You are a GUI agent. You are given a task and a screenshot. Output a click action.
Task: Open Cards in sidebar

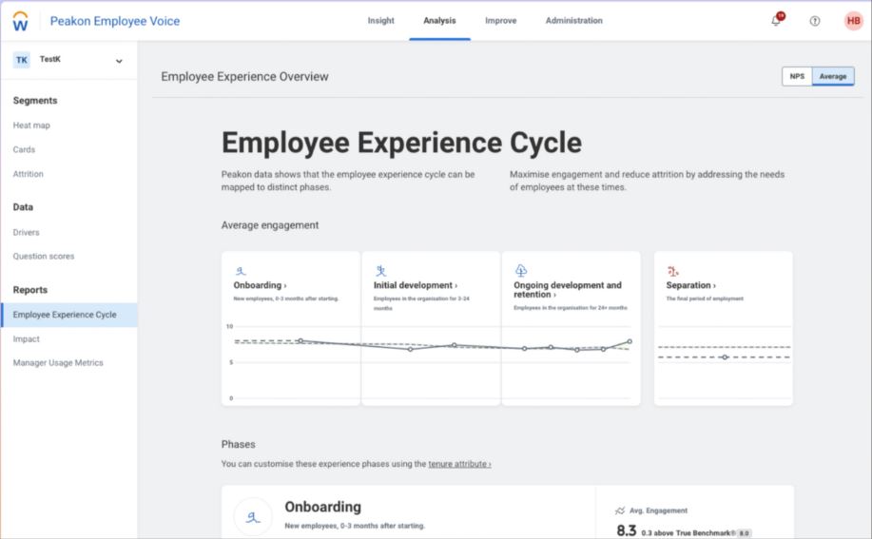pyautogui.click(x=24, y=149)
